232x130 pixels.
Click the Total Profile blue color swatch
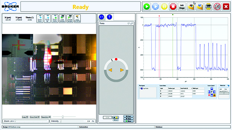tap(142, 88)
